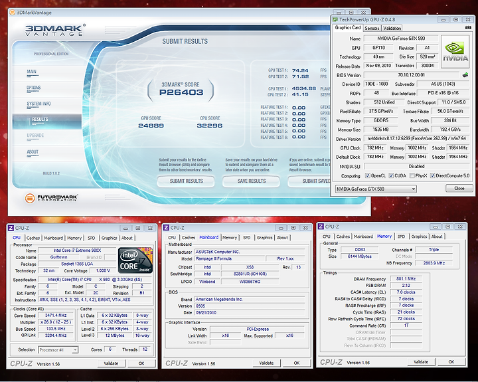
Task: Switch to the Sensors tab in GPU-Z
Action: 372,28
